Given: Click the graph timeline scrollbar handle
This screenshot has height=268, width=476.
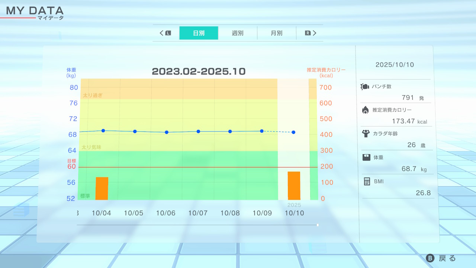Looking at the screenshot, I should pyautogui.click(x=318, y=225).
